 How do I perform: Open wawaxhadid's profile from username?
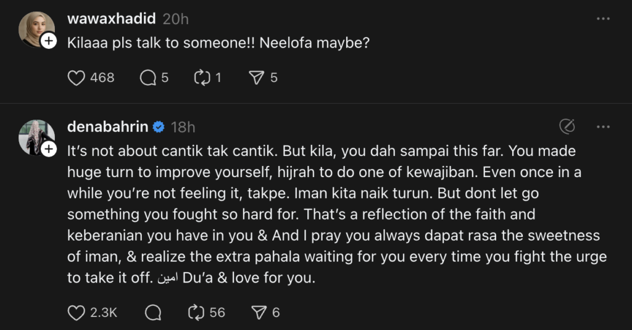[x=112, y=19]
